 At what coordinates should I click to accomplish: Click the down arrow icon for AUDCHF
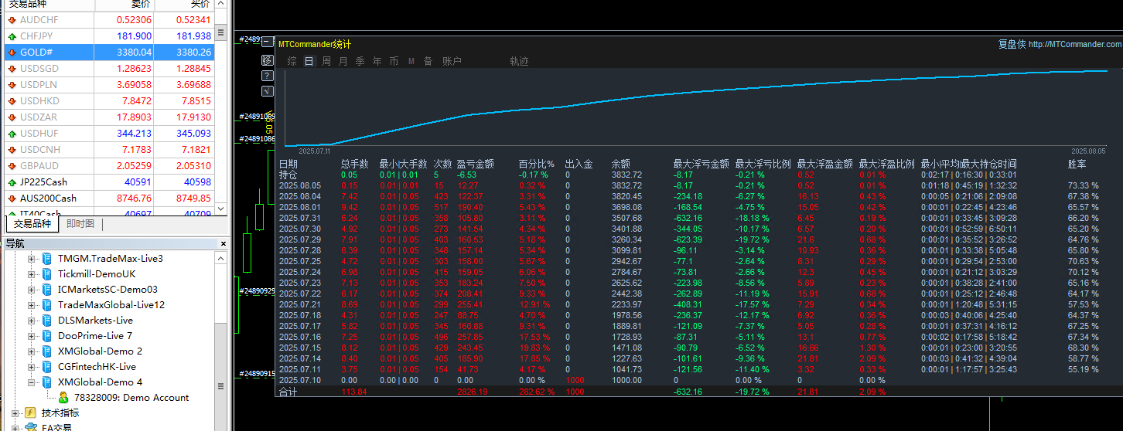coord(12,19)
